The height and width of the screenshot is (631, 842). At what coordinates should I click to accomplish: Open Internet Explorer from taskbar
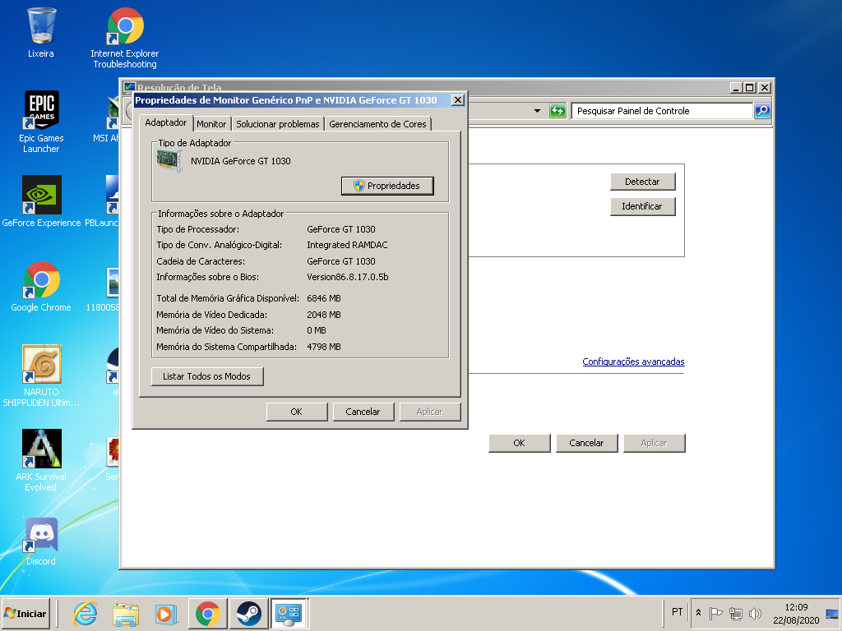click(x=85, y=613)
